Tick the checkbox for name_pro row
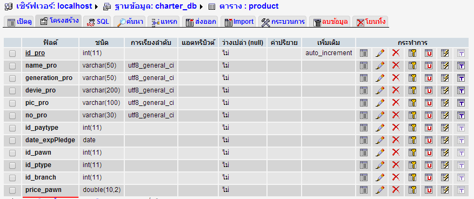The width and height of the screenshot is (474, 199). click(x=12, y=66)
